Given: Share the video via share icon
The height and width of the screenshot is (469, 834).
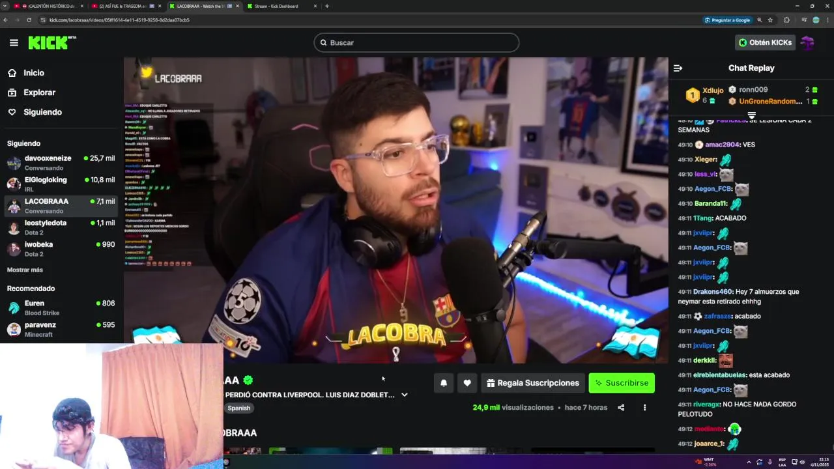Looking at the screenshot, I should [x=621, y=408].
